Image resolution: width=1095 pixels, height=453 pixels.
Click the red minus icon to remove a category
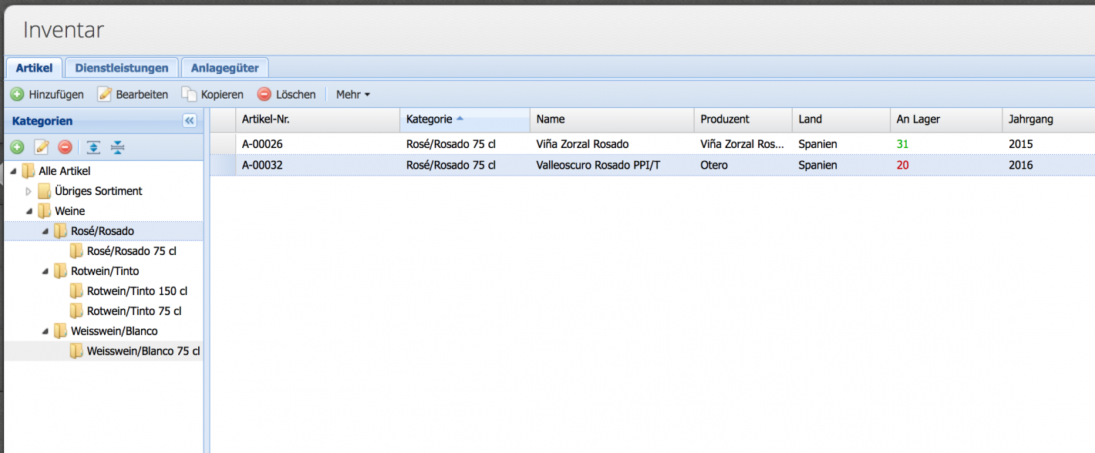click(x=65, y=146)
